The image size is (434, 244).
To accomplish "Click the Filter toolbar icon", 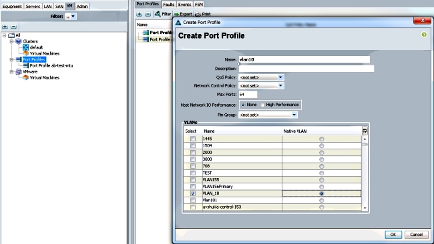I will (158, 14).
